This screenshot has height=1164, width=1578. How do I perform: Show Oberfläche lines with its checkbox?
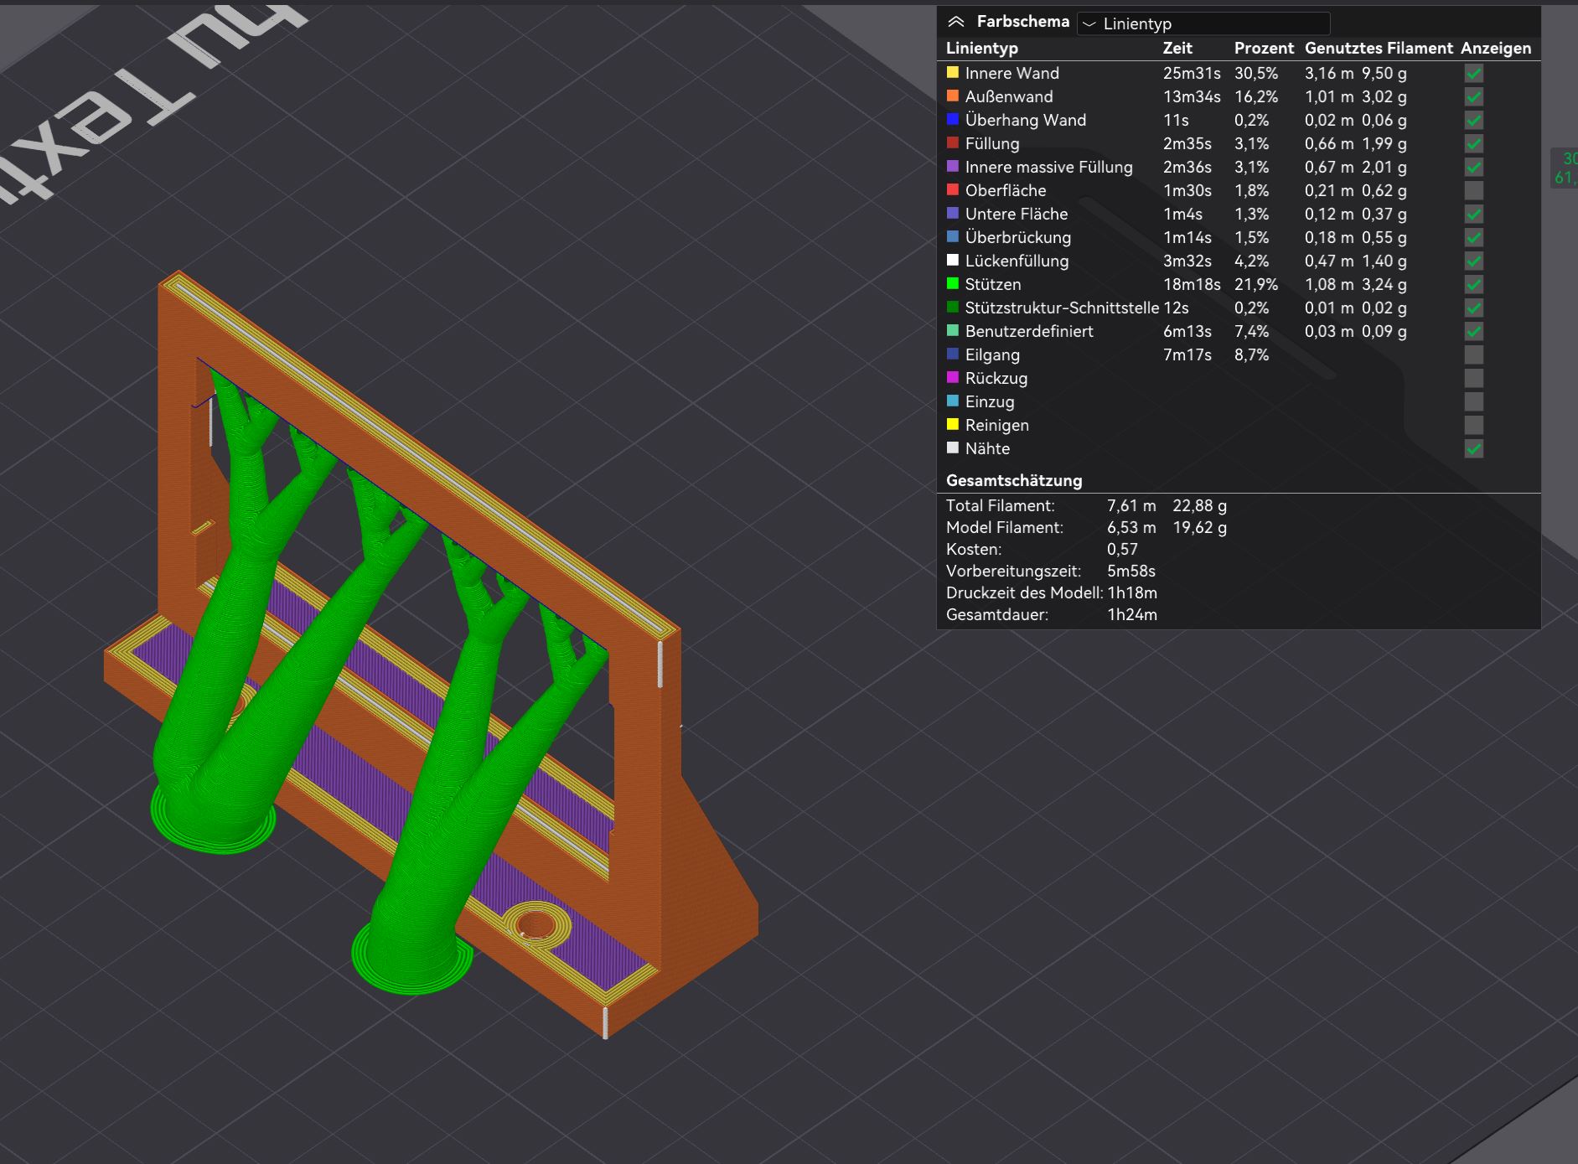click(1474, 191)
